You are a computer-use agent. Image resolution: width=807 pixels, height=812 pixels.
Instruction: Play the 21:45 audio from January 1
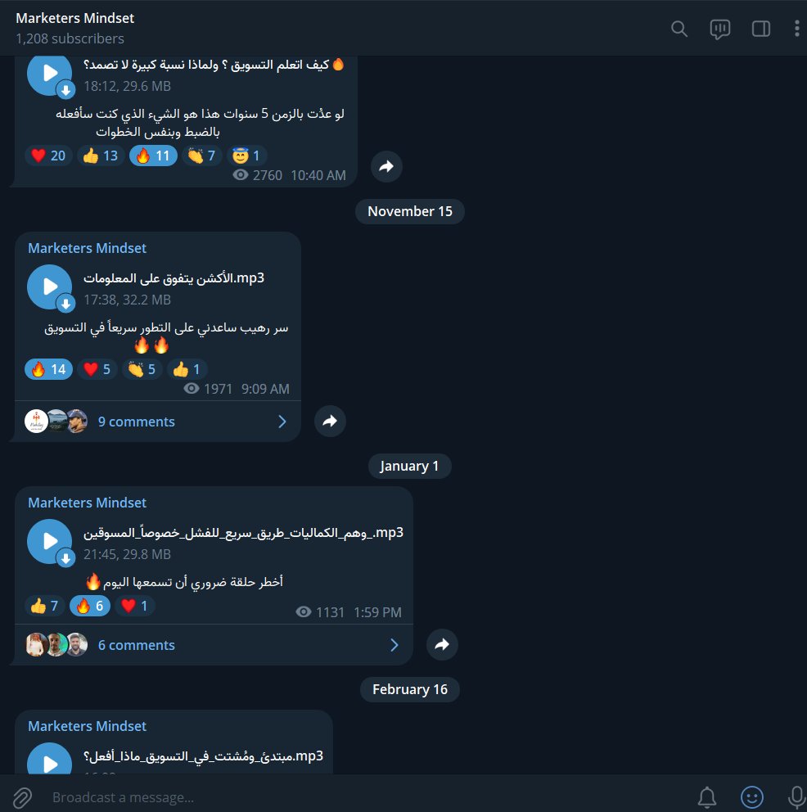[50, 542]
